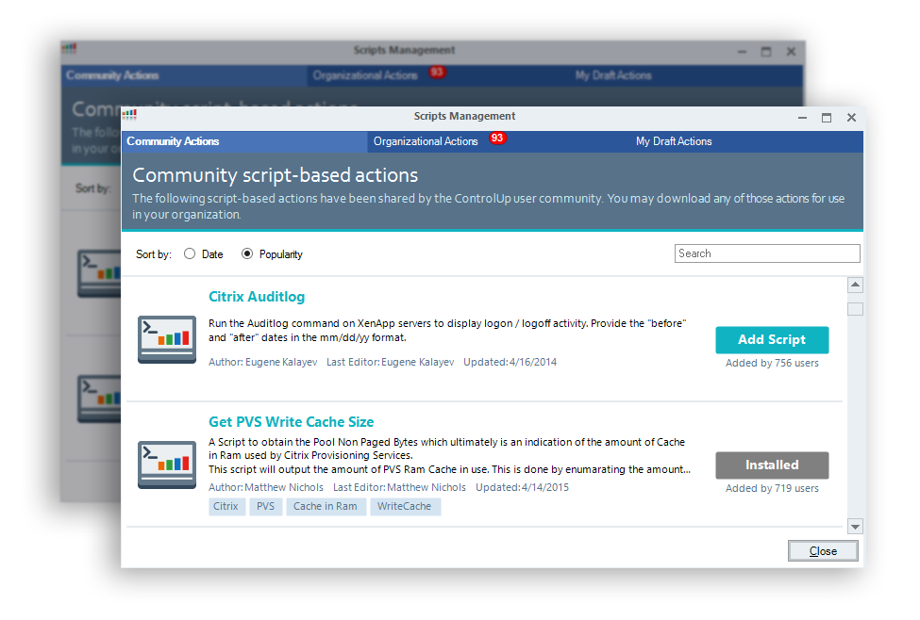The height and width of the screenshot is (620, 920).
Task: Click the WriteCache tag
Action: [x=405, y=506]
